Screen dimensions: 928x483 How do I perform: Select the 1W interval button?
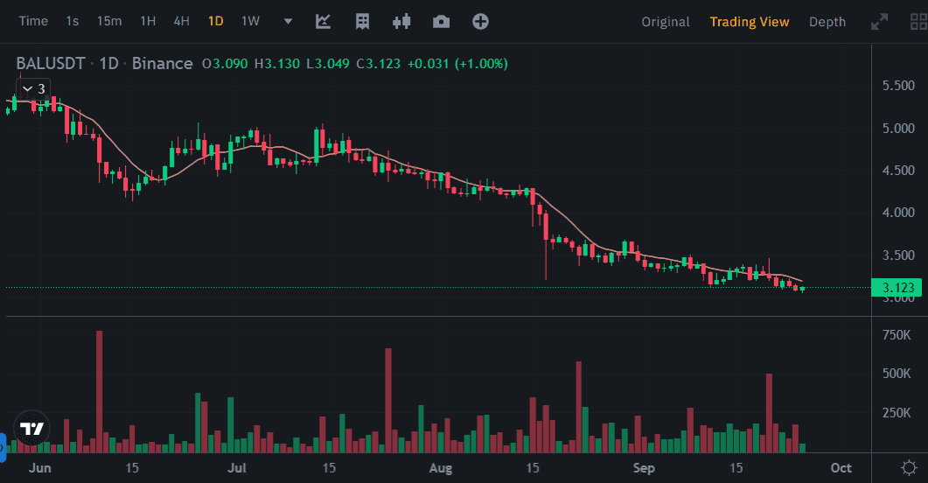point(250,21)
